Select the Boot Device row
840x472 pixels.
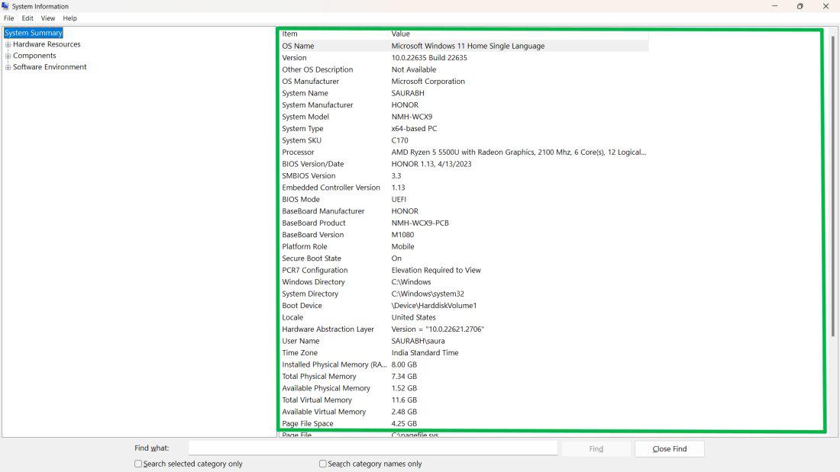pyautogui.click(x=464, y=305)
